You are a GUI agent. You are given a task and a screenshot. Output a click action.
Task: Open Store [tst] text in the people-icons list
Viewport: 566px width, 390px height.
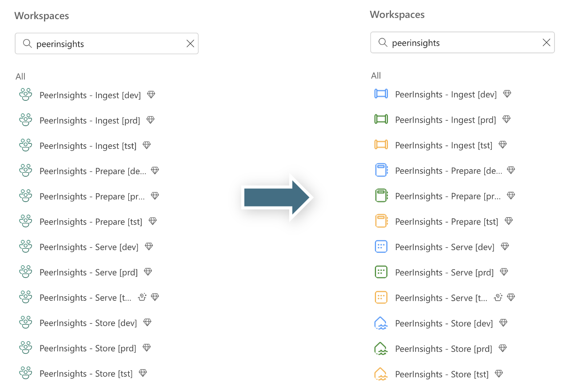(86, 373)
